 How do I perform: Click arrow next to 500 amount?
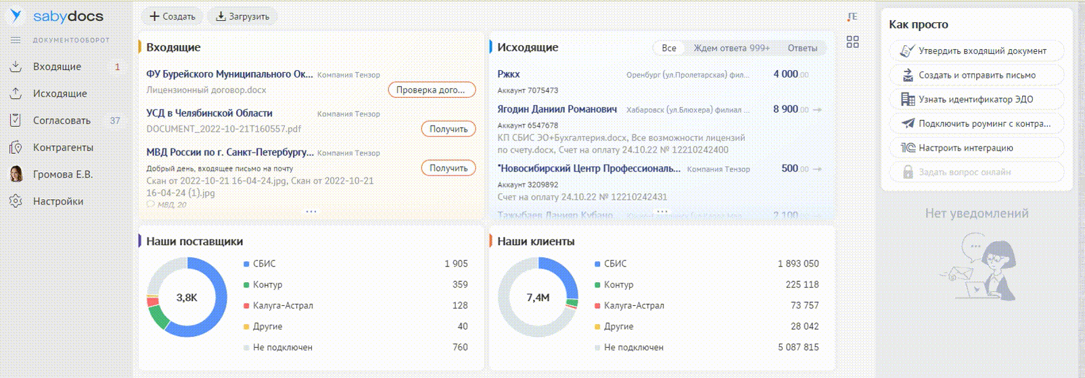pyautogui.click(x=818, y=169)
